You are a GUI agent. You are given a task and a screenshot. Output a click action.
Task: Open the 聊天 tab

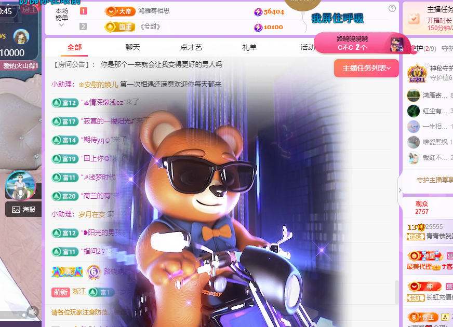pyautogui.click(x=132, y=47)
